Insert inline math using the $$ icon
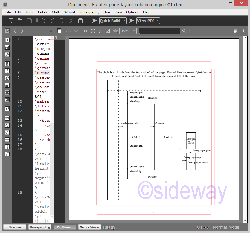 (x=7, y=118)
